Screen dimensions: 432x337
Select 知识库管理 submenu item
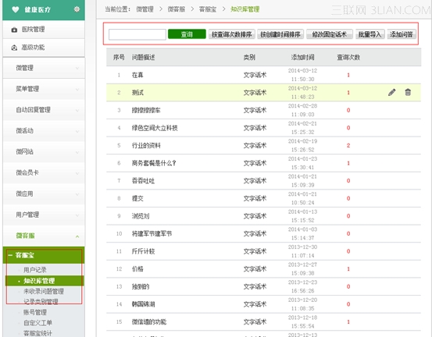click(39, 281)
